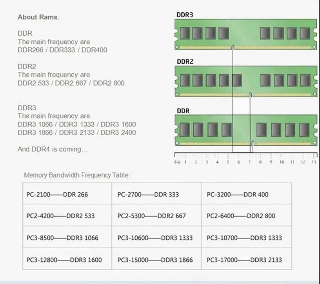Select the PC2-6400 DDR2 800 cell

point(241,216)
